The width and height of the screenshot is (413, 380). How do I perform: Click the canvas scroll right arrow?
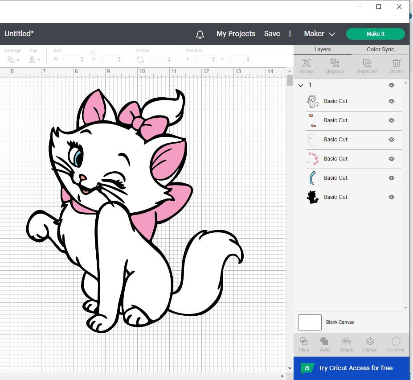click(282, 376)
